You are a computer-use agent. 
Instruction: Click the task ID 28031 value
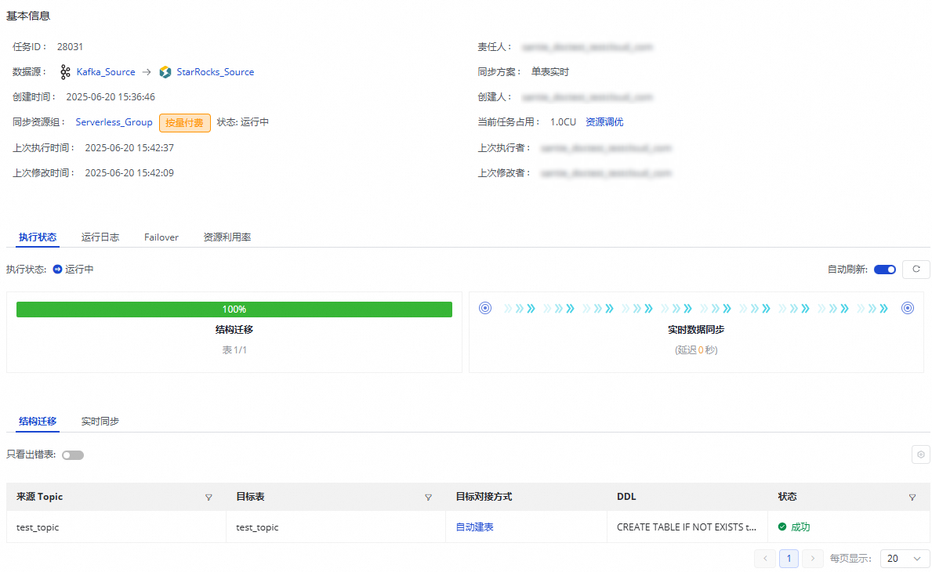[70, 47]
